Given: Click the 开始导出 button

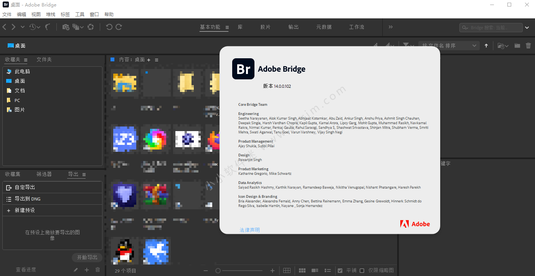Looking at the screenshot, I should click(87, 257).
